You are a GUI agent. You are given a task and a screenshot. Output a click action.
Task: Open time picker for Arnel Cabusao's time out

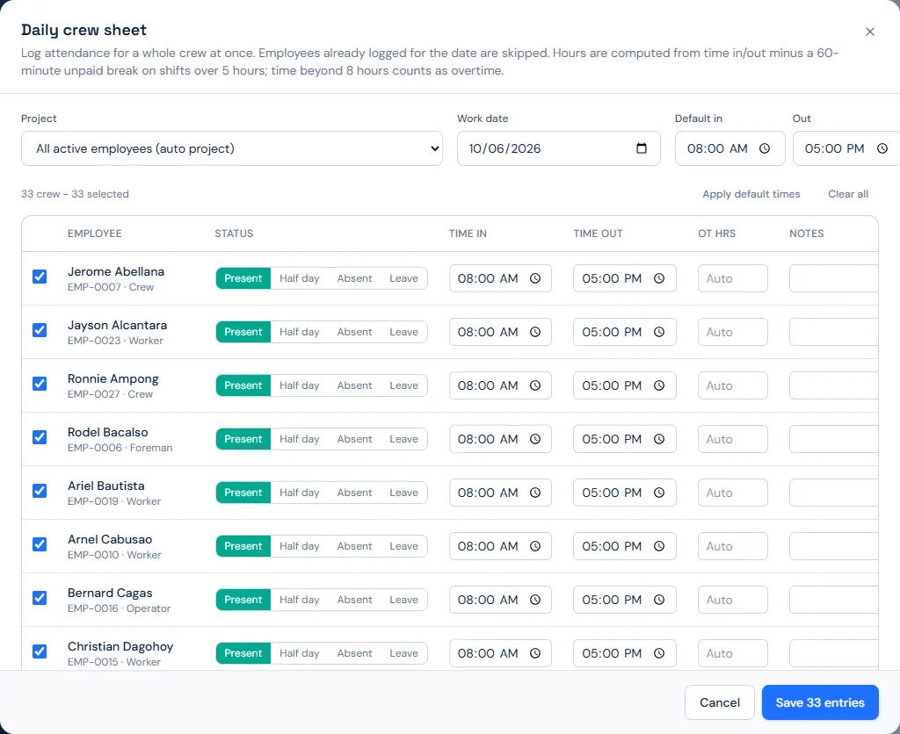(659, 546)
